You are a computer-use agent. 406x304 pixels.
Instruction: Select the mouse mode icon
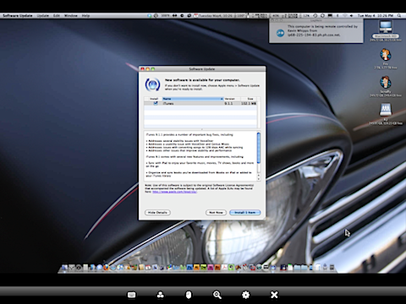click(x=189, y=295)
